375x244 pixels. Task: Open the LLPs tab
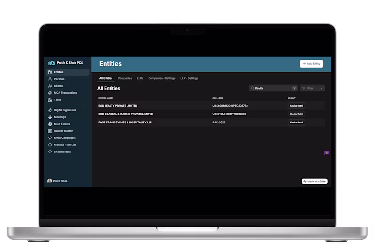[x=140, y=78]
